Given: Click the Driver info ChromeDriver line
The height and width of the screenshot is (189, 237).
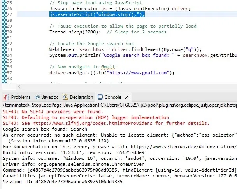Looking at the screenshot, I should 74,164.
